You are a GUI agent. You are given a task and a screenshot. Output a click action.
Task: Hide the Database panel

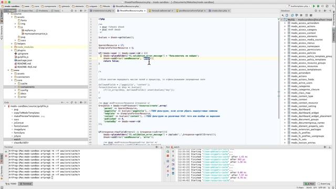[330, 10]
